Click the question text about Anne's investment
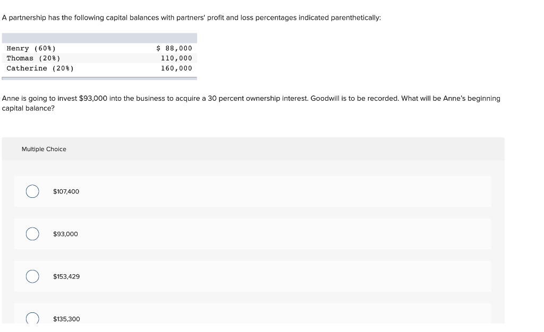Viewport: 544px width, 332px height. (251, 102)
